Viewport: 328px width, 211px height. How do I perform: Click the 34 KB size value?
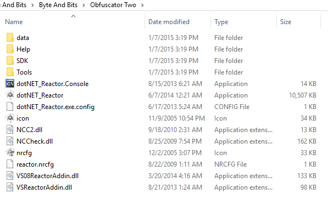pos(309,118)
